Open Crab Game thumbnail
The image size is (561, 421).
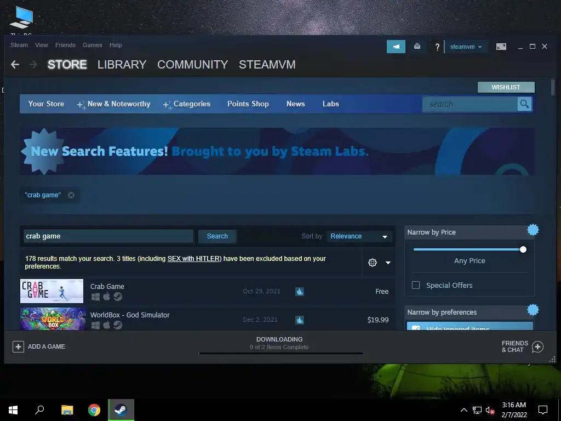(51, 291)
